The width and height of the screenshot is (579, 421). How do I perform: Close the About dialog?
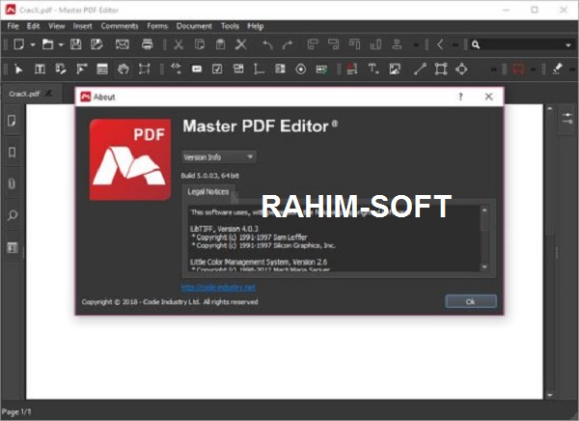[489, 97]
